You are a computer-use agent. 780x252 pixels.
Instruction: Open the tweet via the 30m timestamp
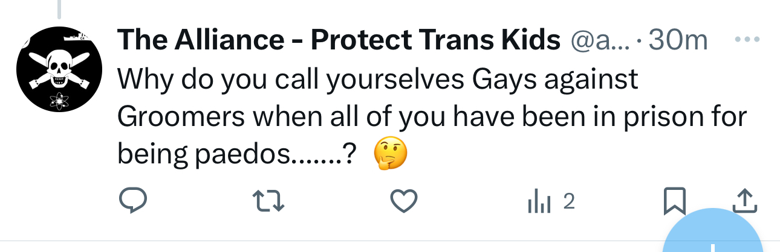[677, 40]
